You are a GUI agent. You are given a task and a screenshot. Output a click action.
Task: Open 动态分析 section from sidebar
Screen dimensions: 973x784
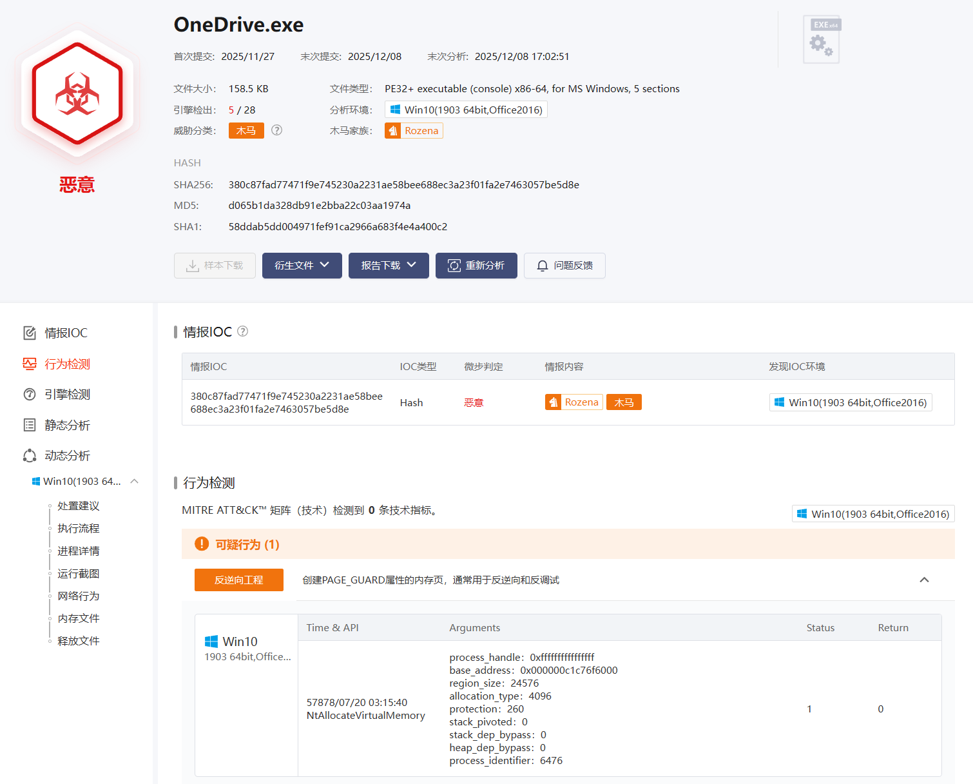pos(67,456)
